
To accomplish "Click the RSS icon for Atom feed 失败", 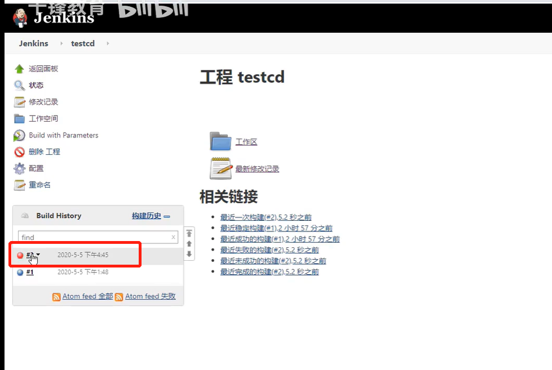I will pos(119,297).
